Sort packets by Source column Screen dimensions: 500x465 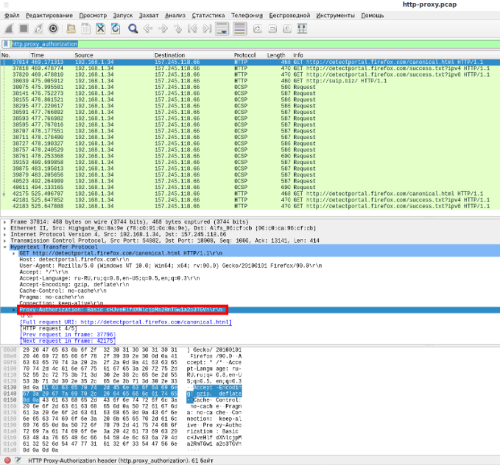(x=113, y=55)
